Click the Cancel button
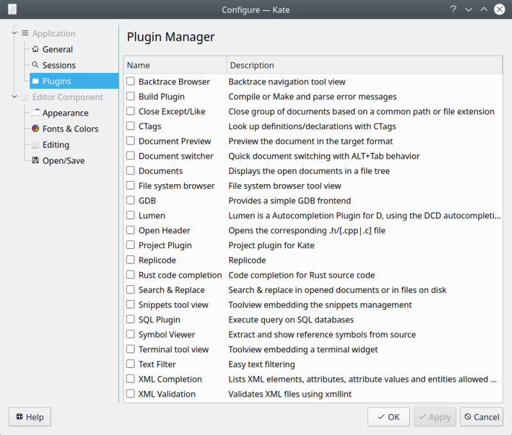Image resolution: width=512 pixels, height=435 pixels. [481, 416]
